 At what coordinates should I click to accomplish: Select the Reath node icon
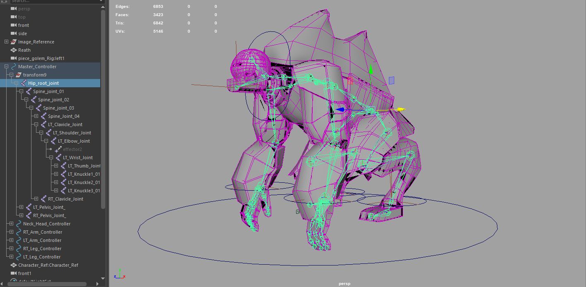13,50
